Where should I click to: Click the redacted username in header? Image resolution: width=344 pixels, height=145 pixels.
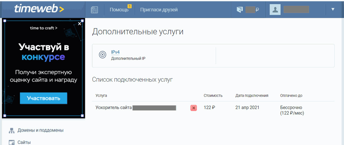tap(296, 10)
